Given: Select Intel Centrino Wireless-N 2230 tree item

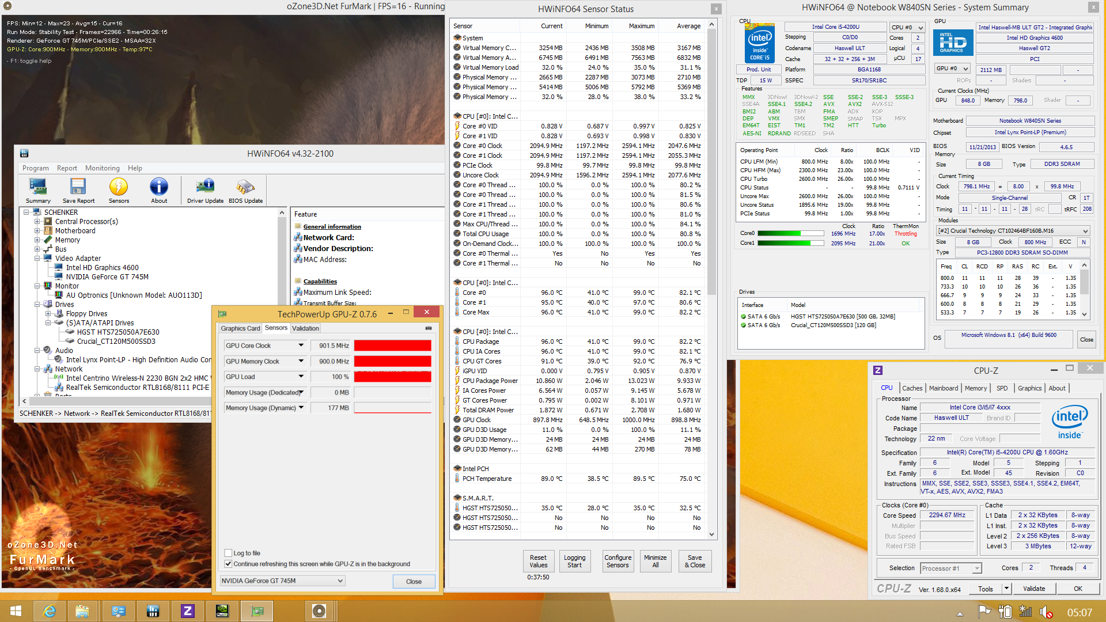Looking at the screenshot, I should [137, 378].
